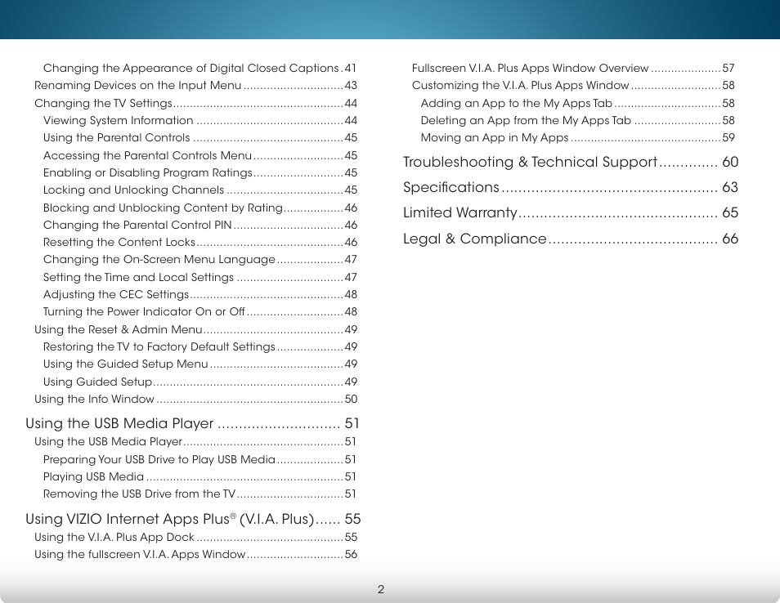Open 'Changing the On-Screen Menu Language' entry
Screen dimensions: 780x603
click(200, 260)
